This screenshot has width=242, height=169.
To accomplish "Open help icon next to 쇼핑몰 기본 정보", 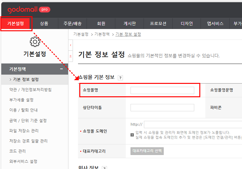I will (120, 77).
